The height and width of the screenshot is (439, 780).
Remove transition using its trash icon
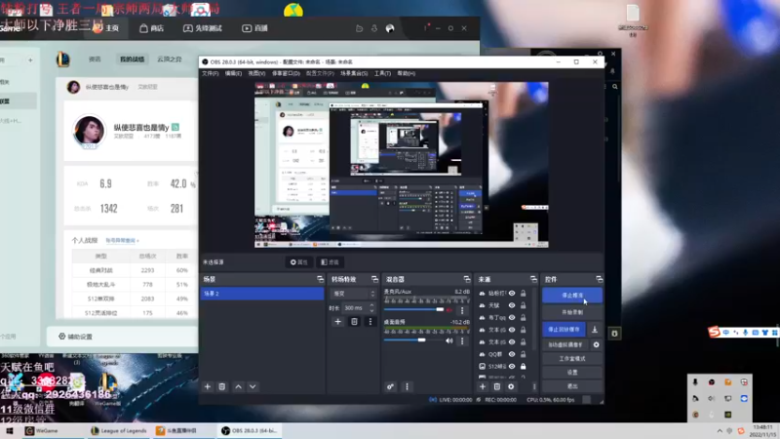pos(354,322)
